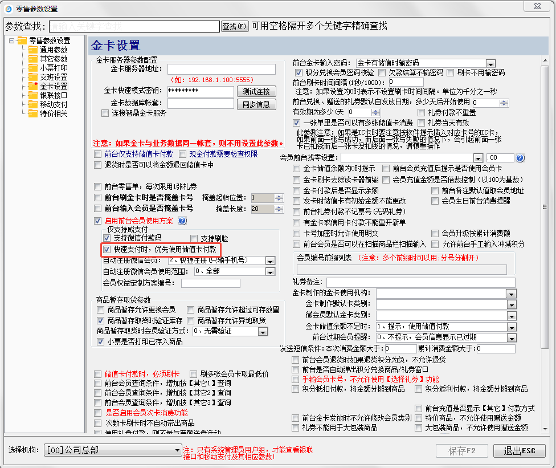
Task: Click the app icon in title bar
Action: tap(8, 9)
